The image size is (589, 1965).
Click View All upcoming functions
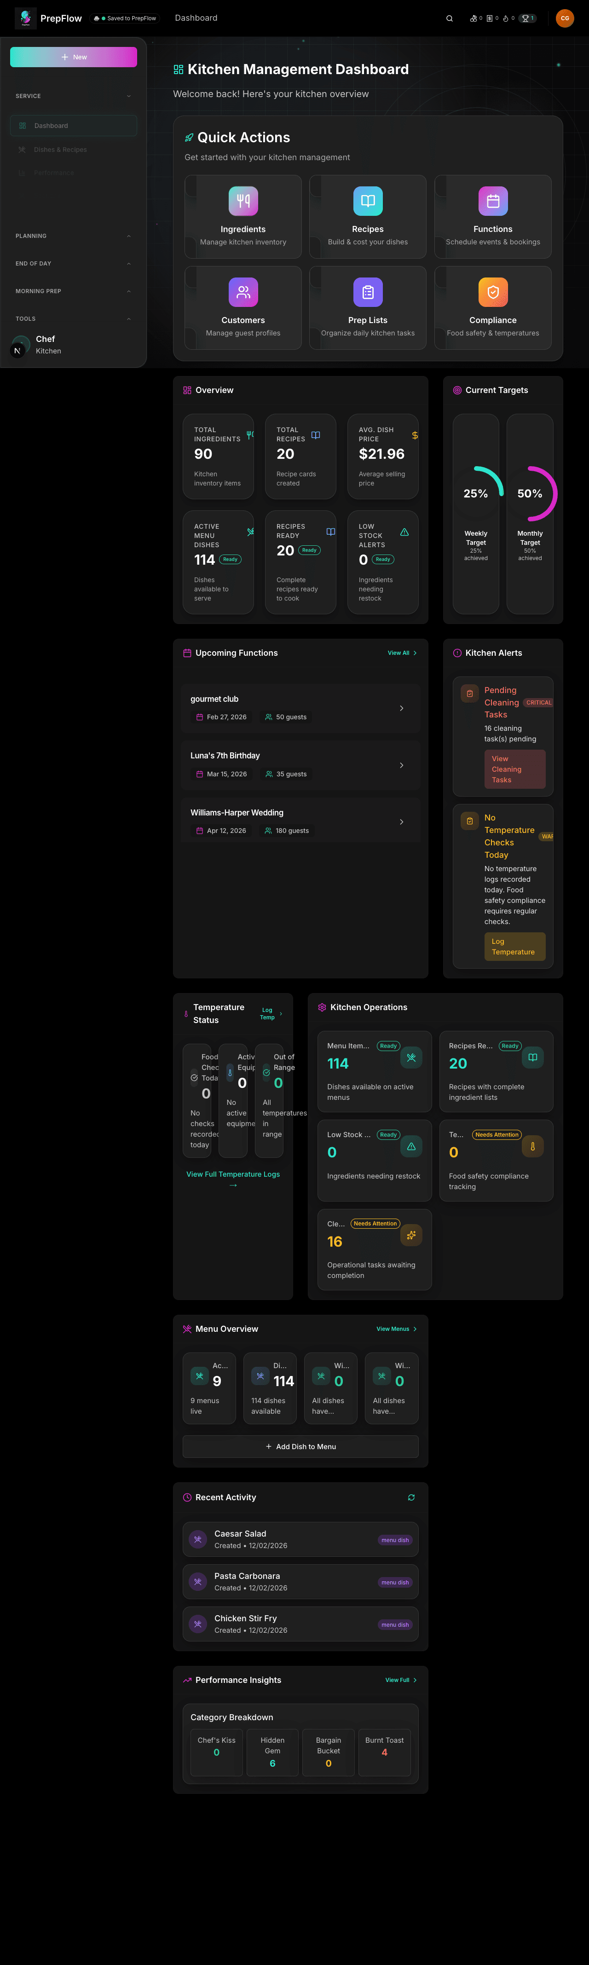coord(402,653)
